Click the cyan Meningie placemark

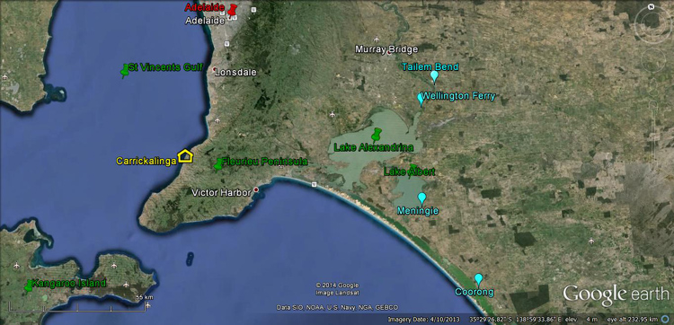point(421,198)
